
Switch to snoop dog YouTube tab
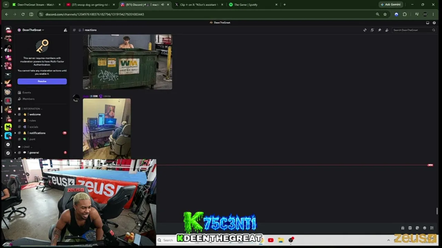(90, 4)
